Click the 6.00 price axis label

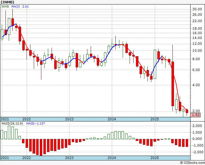[x=196, y=70]
